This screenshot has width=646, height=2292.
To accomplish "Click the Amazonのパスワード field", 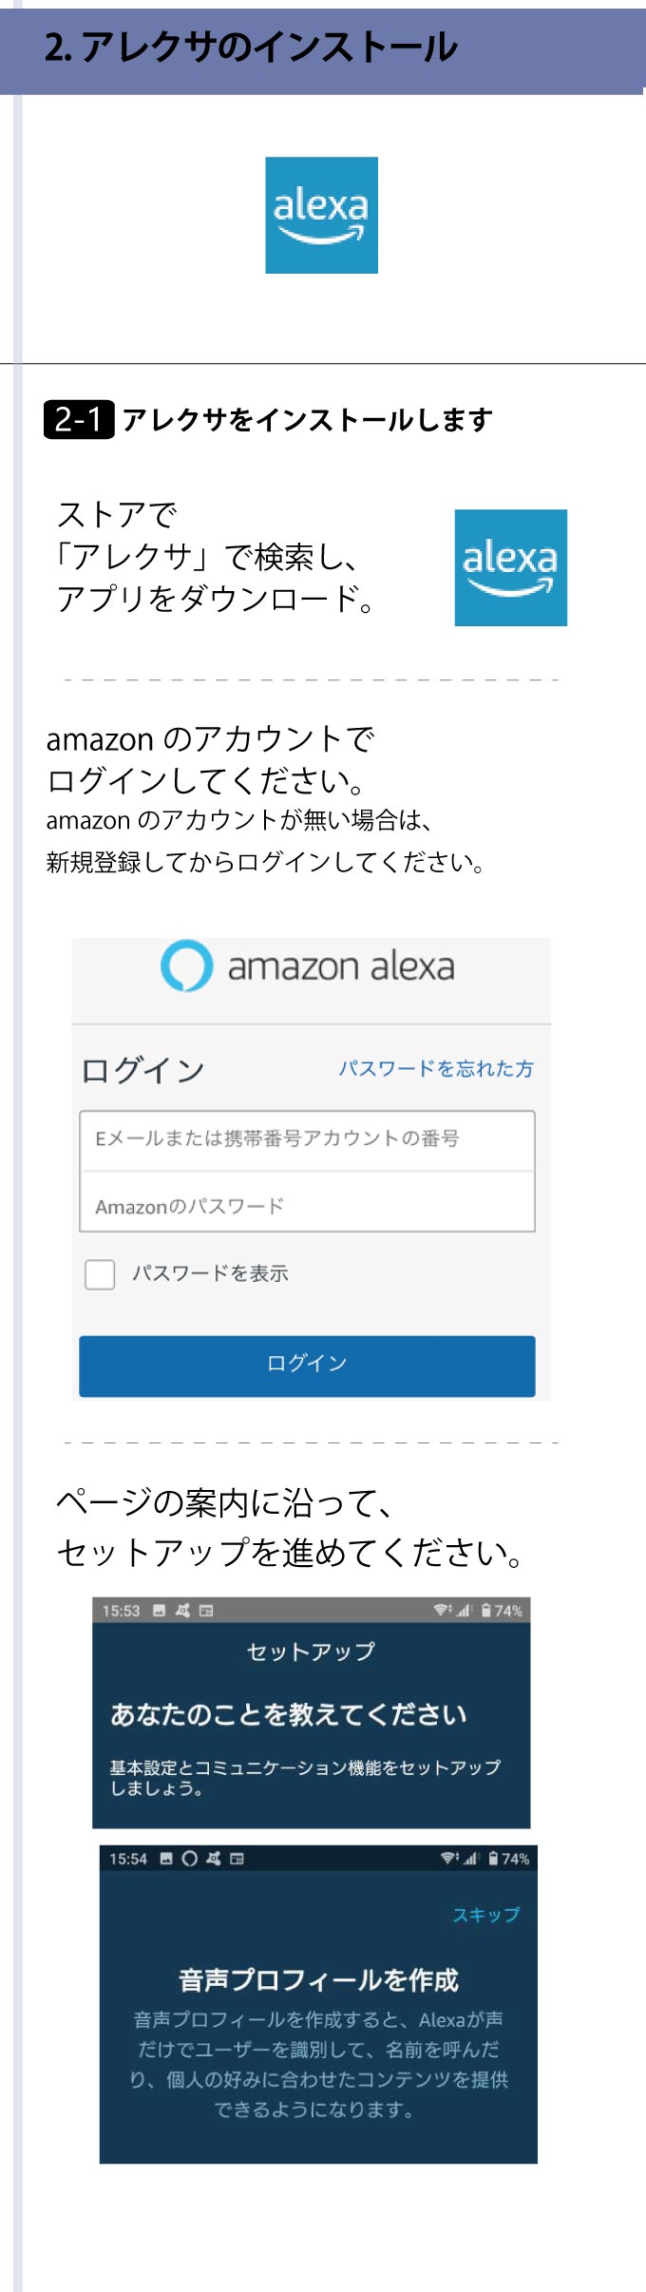I will [x=307, y=1202].
